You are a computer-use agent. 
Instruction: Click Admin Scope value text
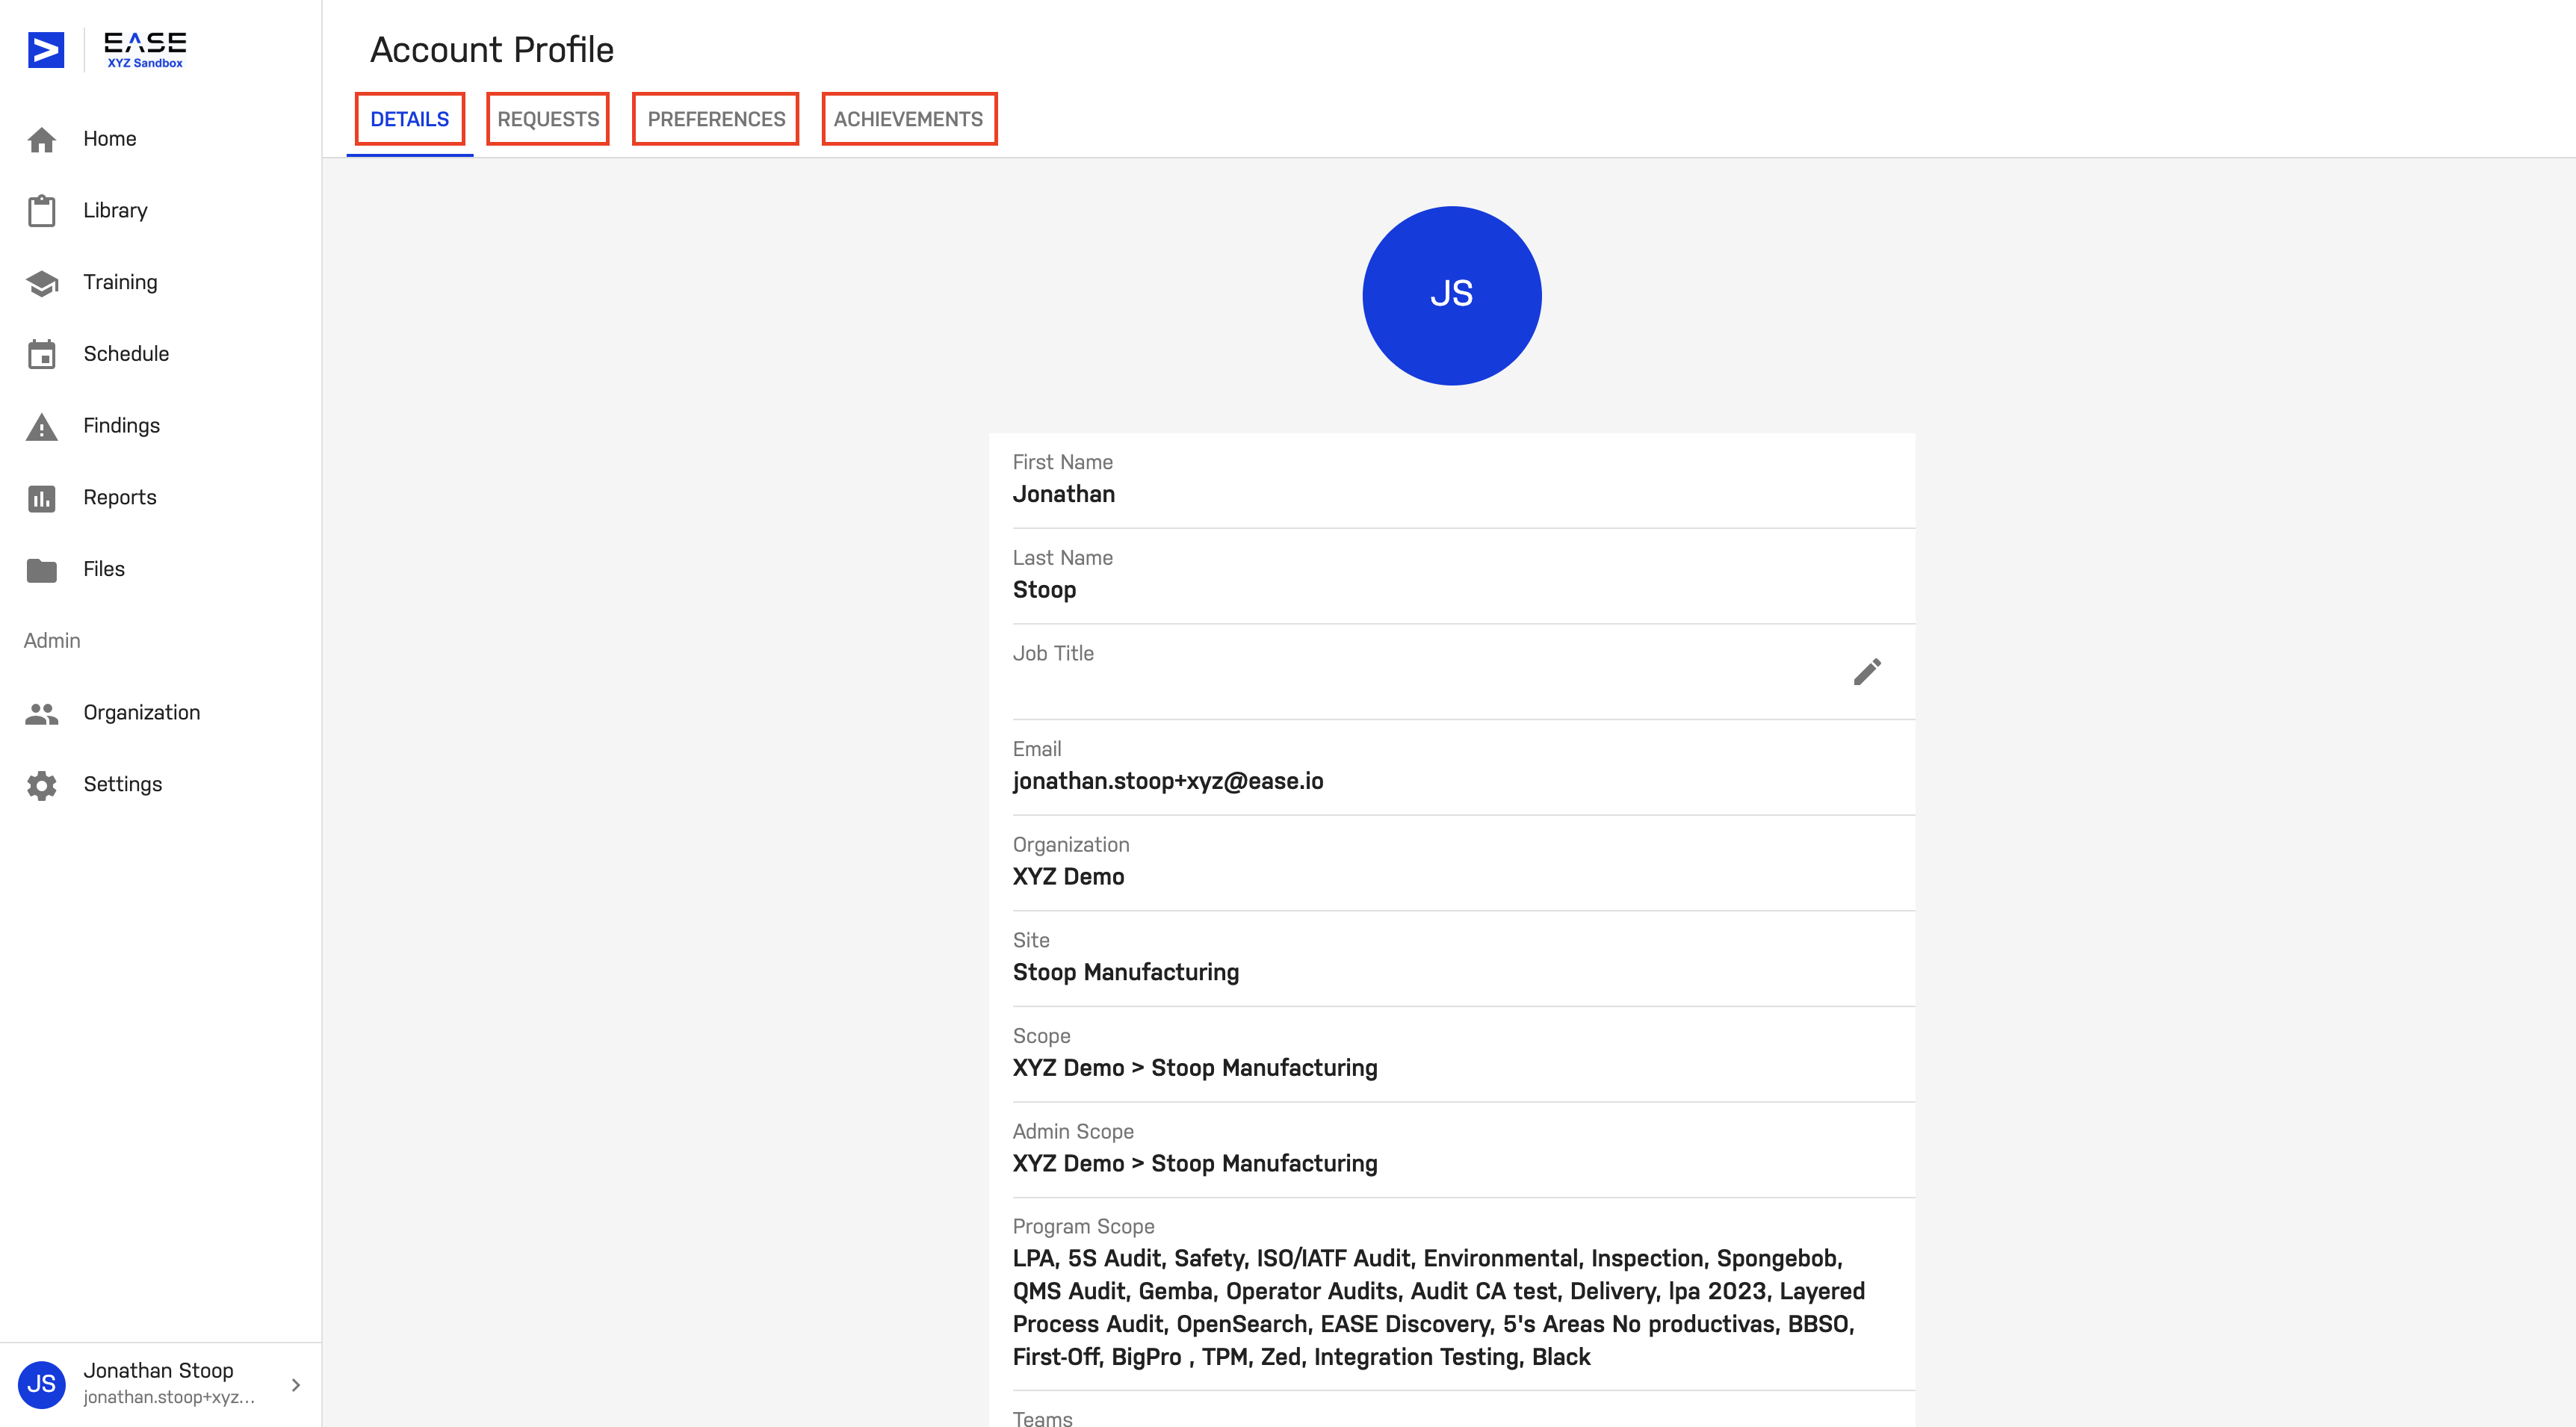coord(1194,1164)
